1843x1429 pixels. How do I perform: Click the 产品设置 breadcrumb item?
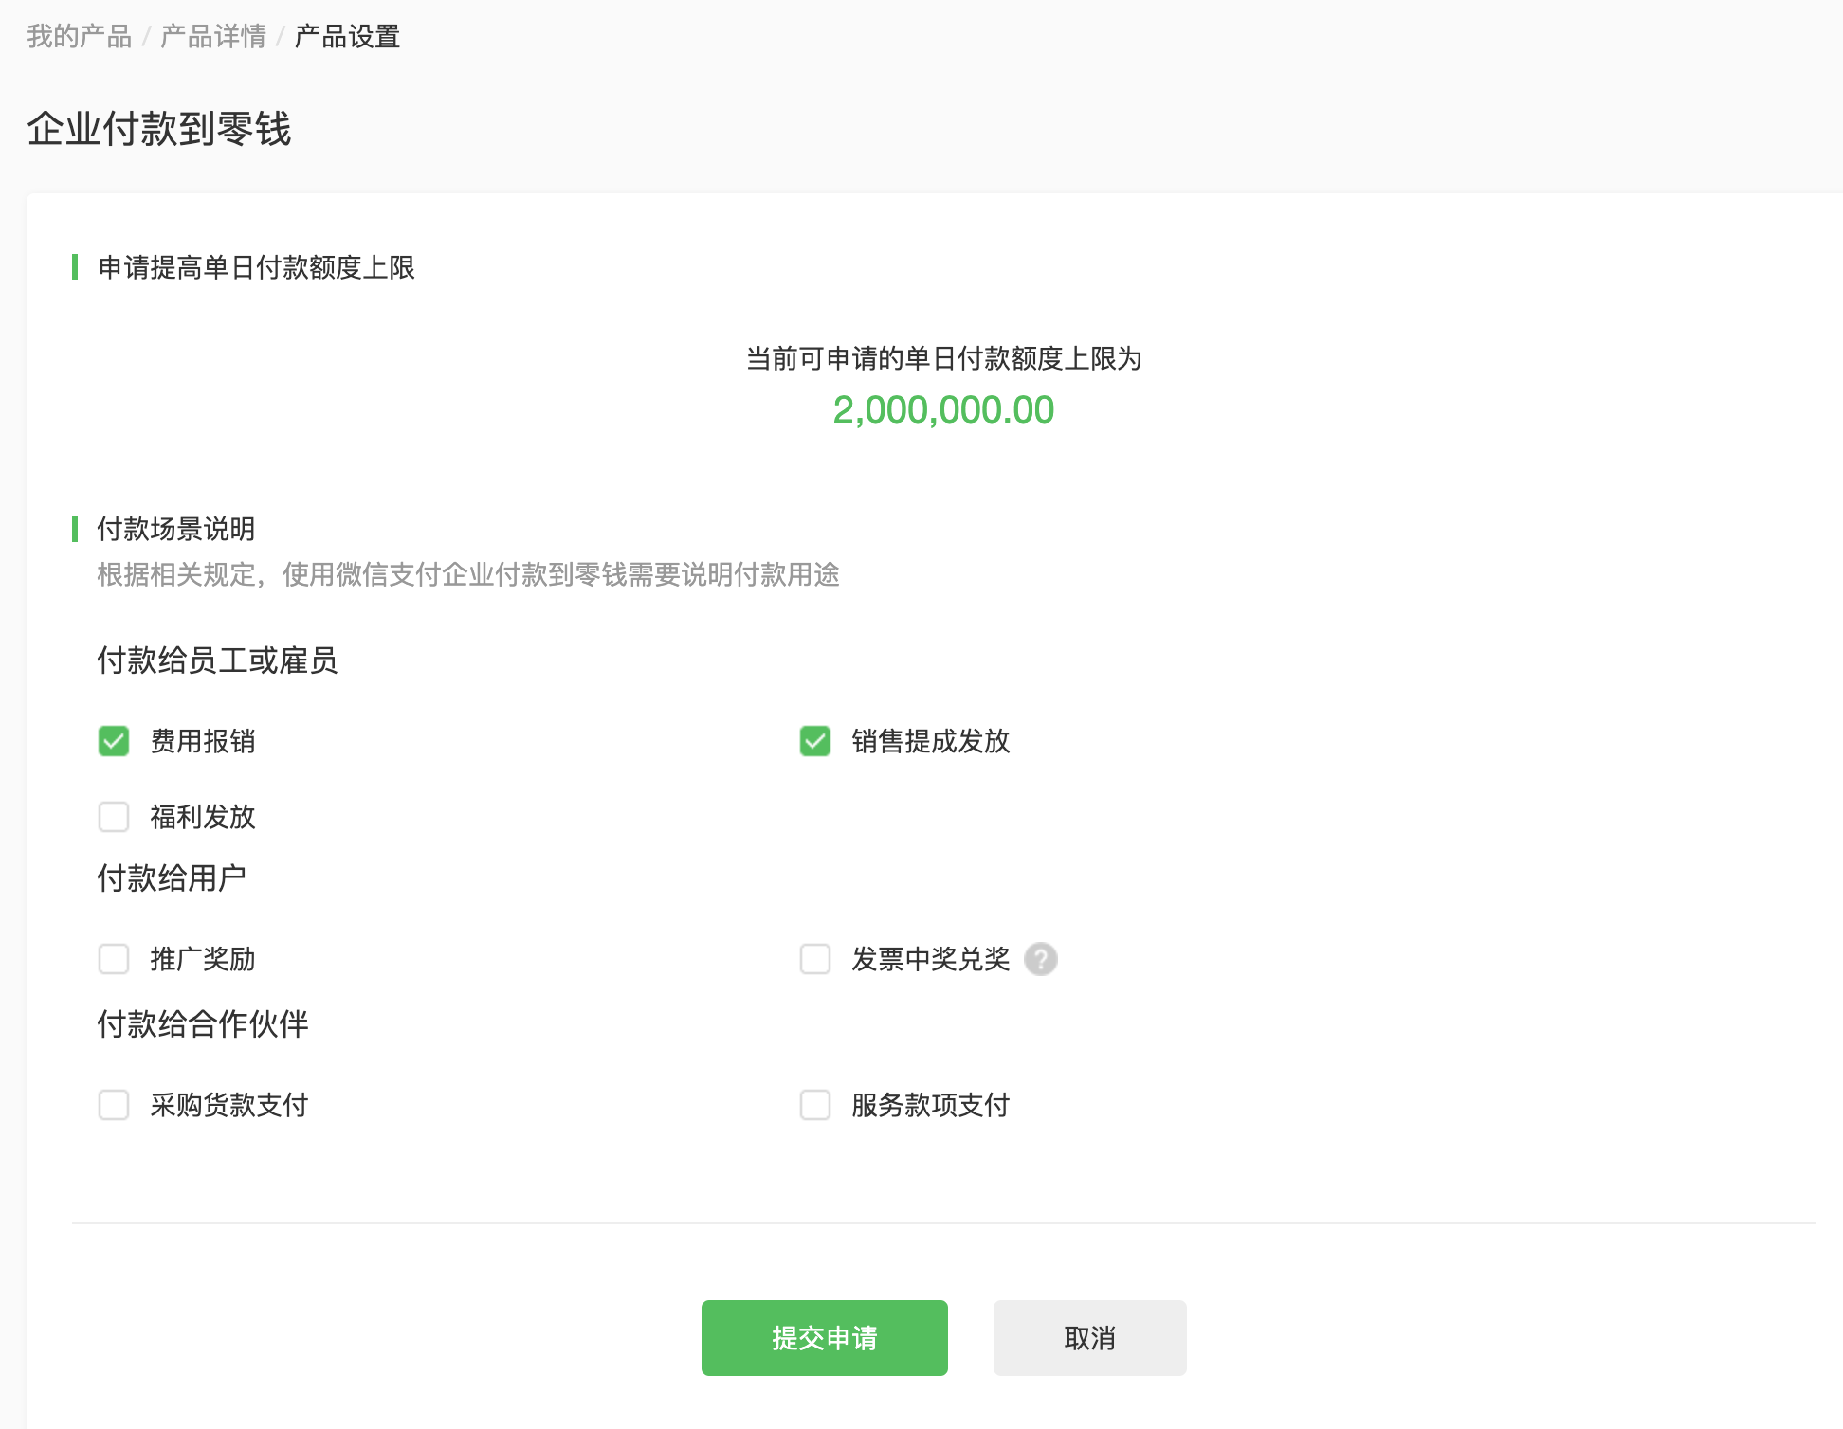[347, 37]
